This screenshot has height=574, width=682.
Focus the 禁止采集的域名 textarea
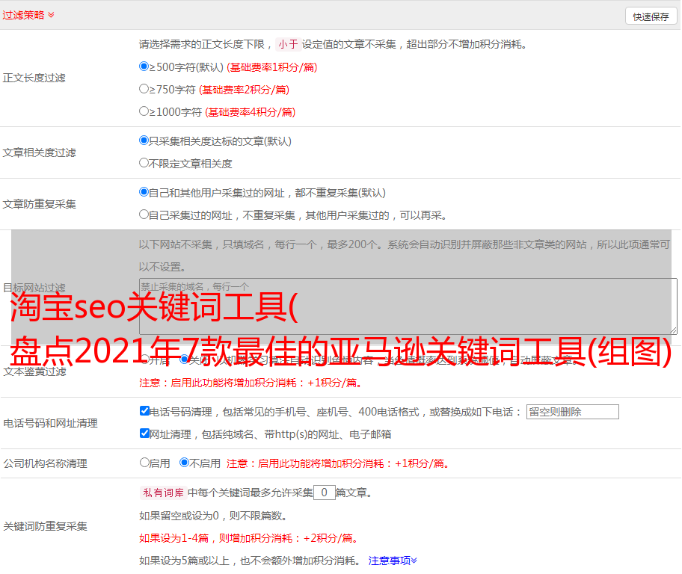(408, 306)
